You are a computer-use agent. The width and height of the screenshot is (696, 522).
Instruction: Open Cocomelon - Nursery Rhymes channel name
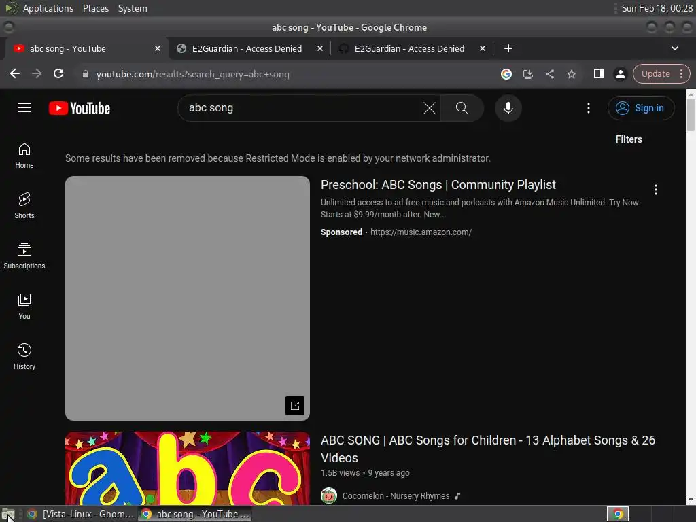[396, 495]
